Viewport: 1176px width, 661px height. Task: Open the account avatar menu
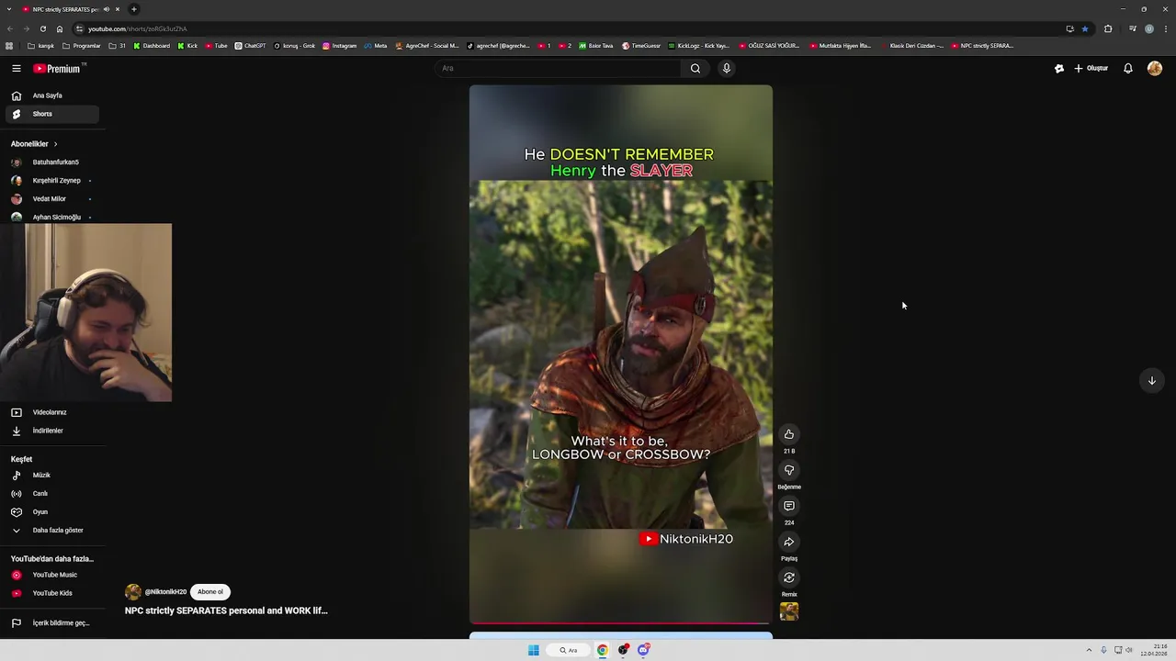(x=1155, y=68)
